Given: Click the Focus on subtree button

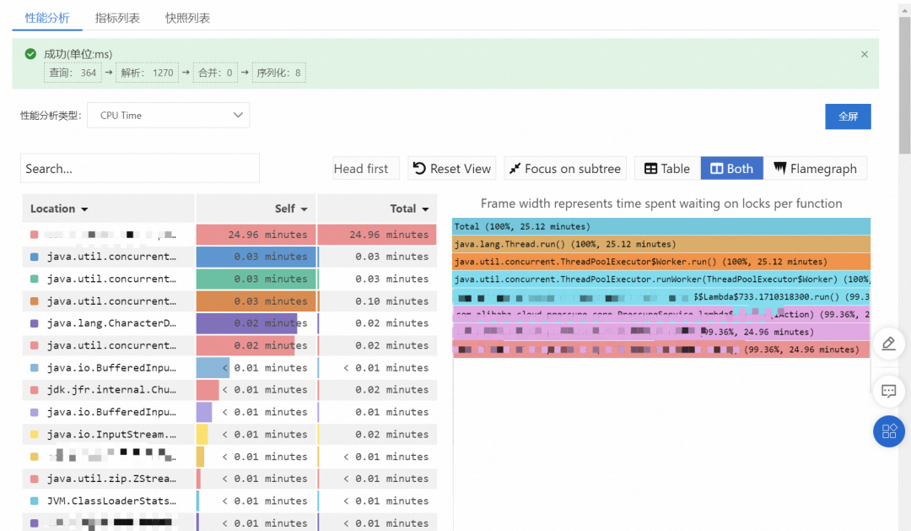Looking at the screenshot, I should pyautogui.click(x=565, y=169).
